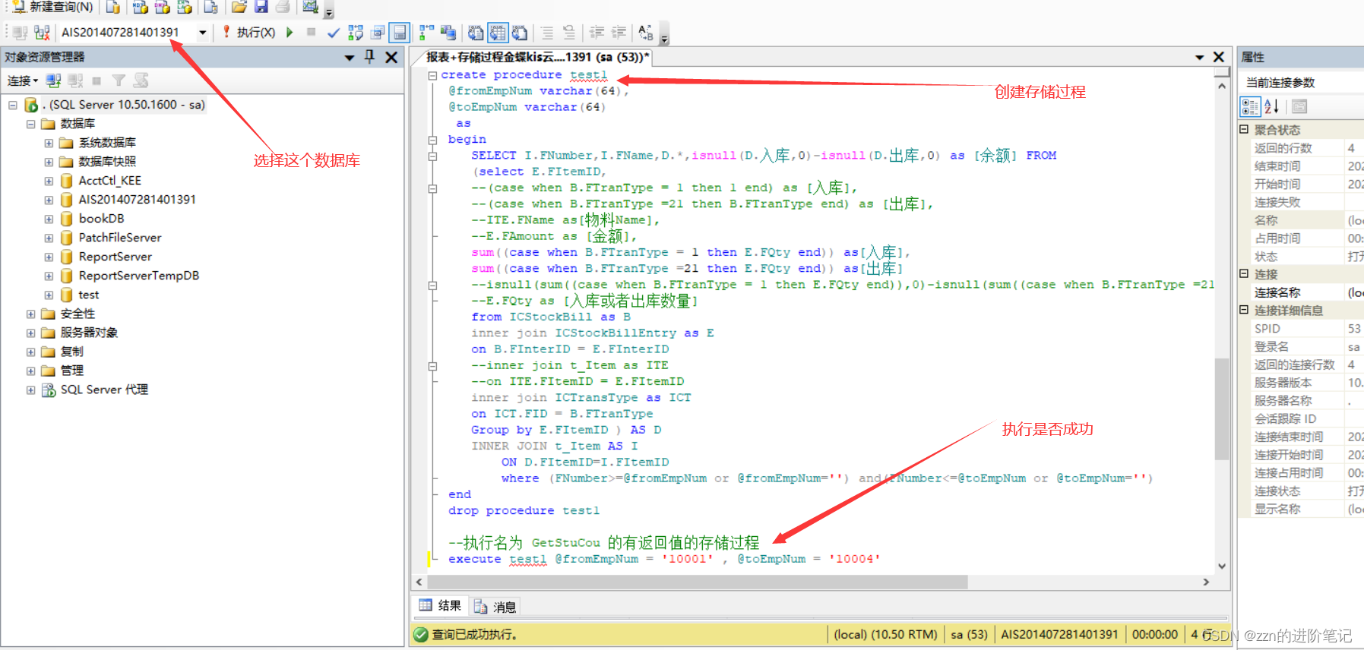
Task: Click the specify template parameter values icon
Action: click(x=646, y=33)
